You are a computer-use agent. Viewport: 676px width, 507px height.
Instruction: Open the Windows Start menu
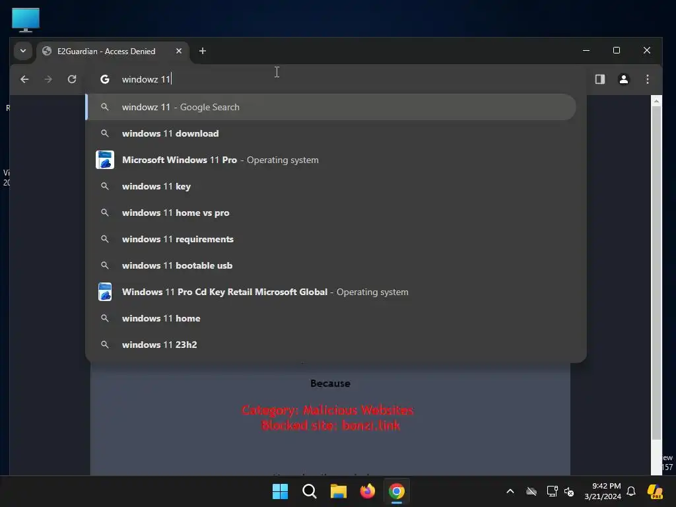coord(280,491)
